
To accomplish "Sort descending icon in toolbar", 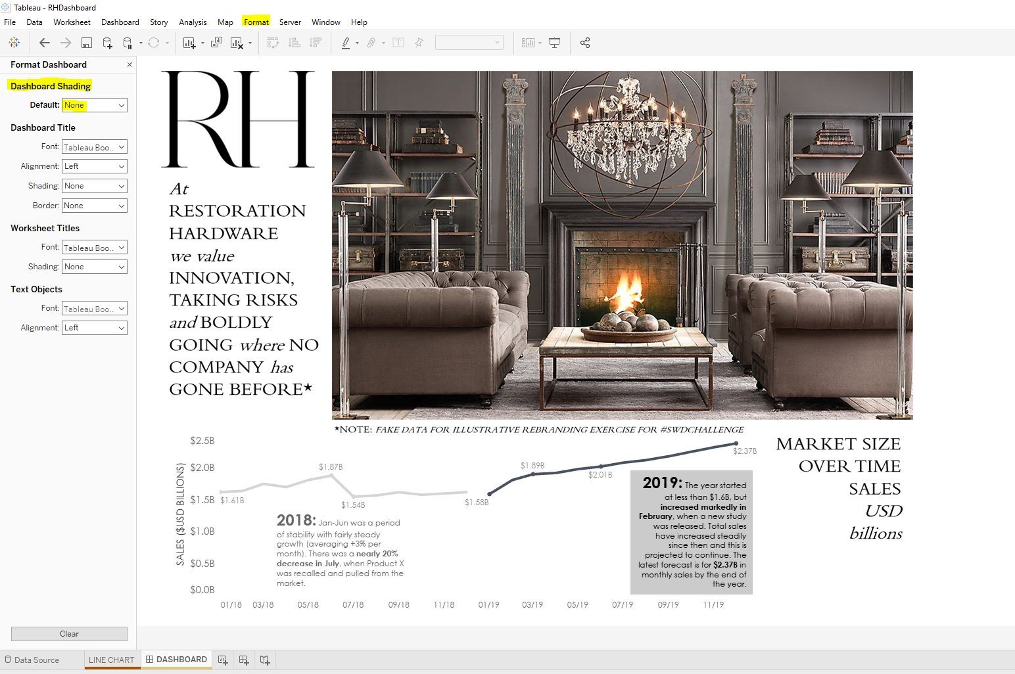I will pos(316,43).
